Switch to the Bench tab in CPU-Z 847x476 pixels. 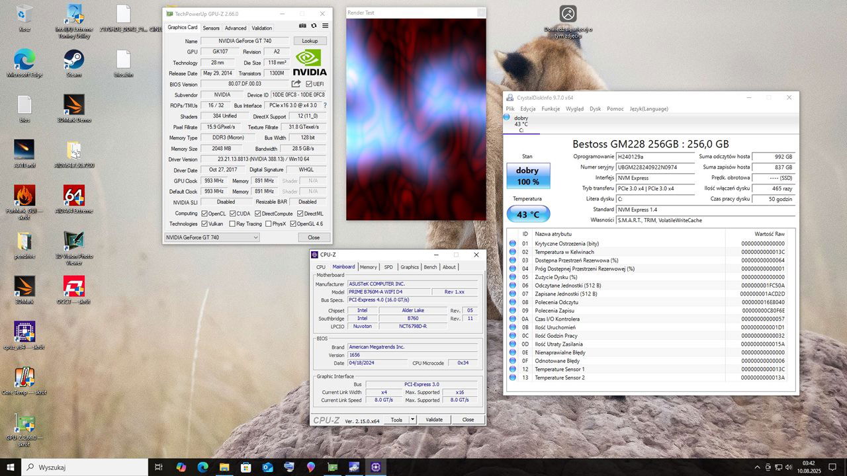point(430,267)
